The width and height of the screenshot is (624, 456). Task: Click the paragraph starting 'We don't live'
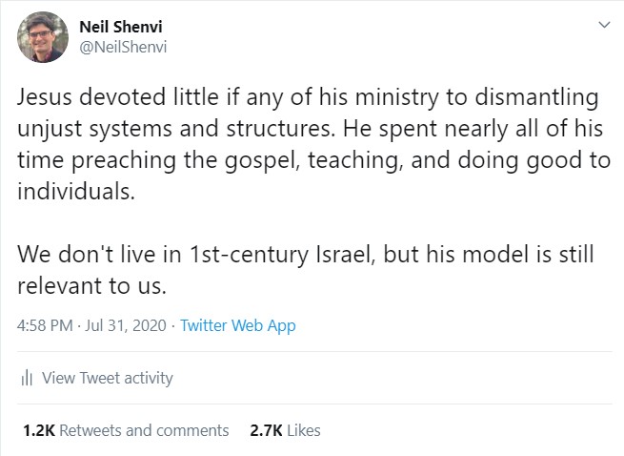(305, 256)
